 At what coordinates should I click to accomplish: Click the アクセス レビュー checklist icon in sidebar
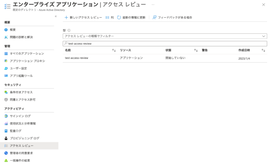[6, 146]
